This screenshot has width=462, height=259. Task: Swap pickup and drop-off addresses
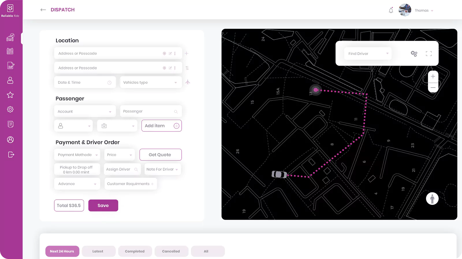[187, 68]
